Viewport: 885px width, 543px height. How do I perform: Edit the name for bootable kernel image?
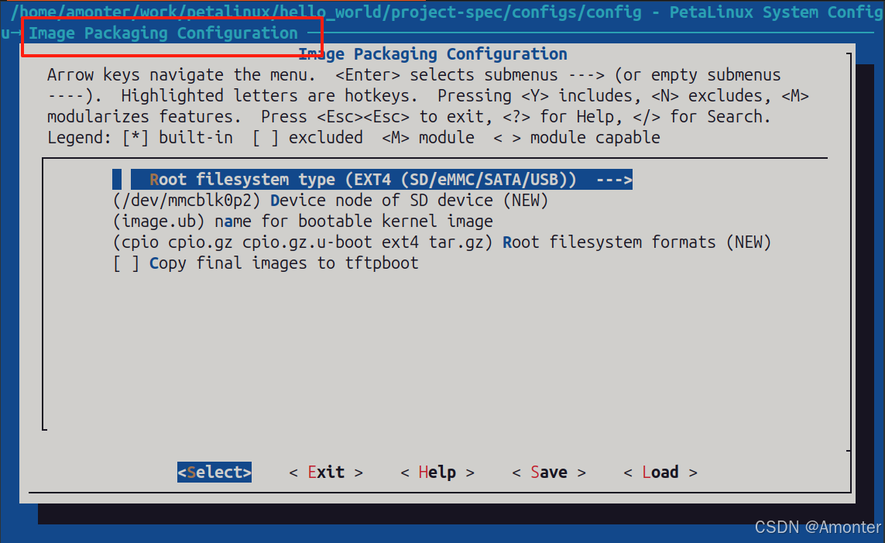[303, 222]
